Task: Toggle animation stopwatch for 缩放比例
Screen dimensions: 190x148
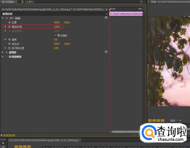Action: click(x=9, y=27)
